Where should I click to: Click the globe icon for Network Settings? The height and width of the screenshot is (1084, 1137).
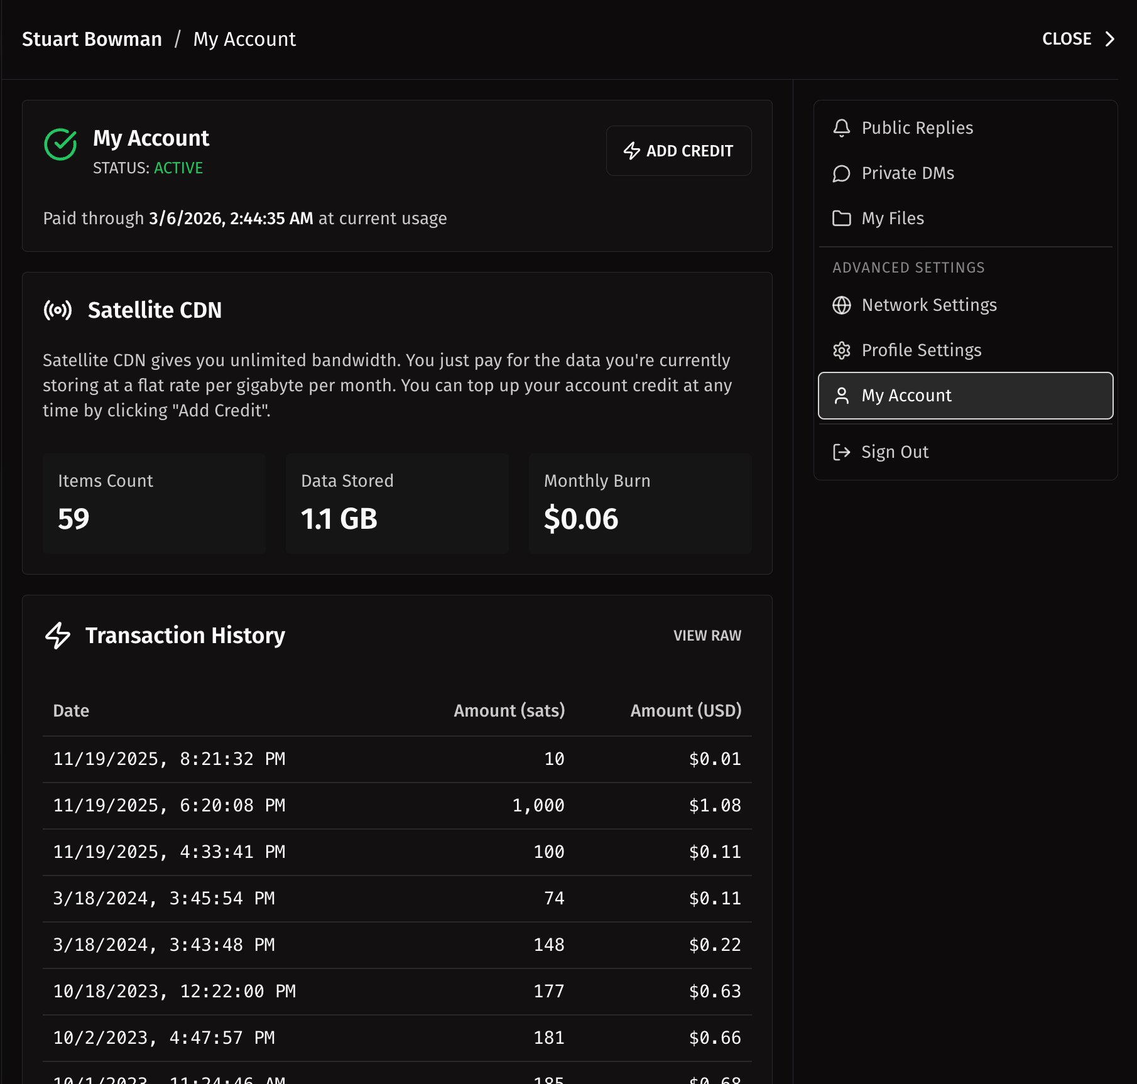tap(841, 305)
